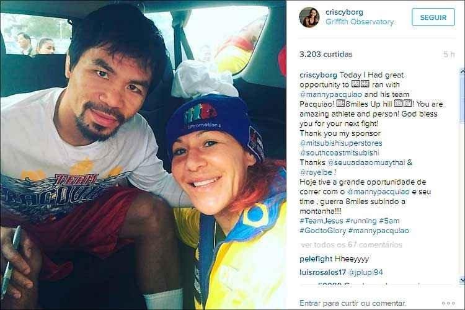Open criscyborg's profile avatar picture
The width and height of the screenshot is (465, 310).
coord(309,17)
